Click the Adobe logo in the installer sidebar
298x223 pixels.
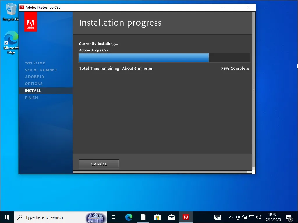[x=31, y=21]
